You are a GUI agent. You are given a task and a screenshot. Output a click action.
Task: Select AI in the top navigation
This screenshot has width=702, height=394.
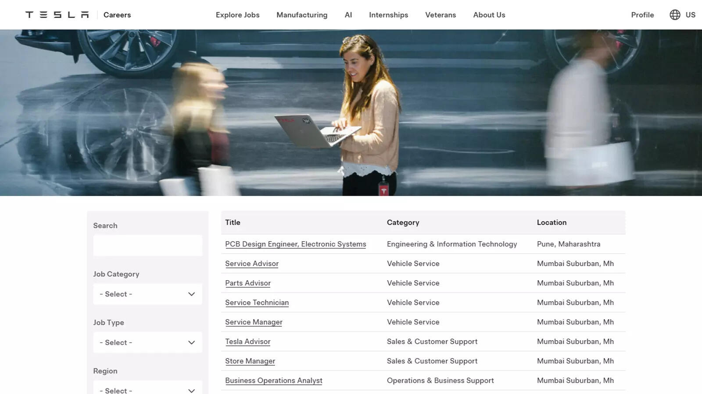coord(348,15)
